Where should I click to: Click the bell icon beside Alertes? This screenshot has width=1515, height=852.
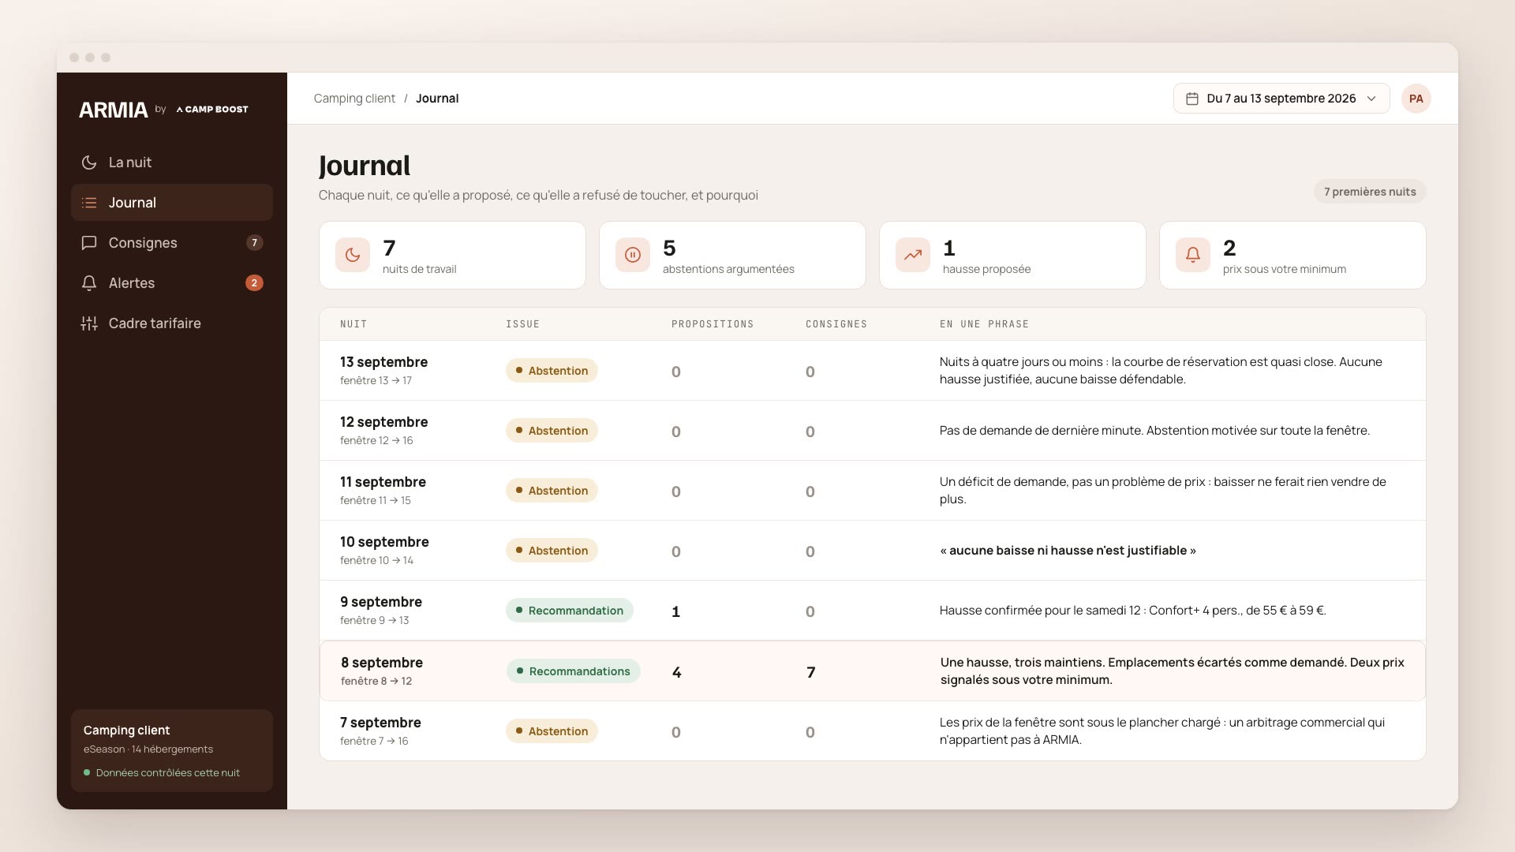point(89,283)
